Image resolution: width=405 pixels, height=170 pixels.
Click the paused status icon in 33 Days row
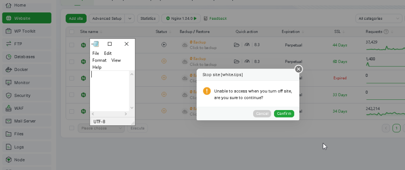[164, 94]
